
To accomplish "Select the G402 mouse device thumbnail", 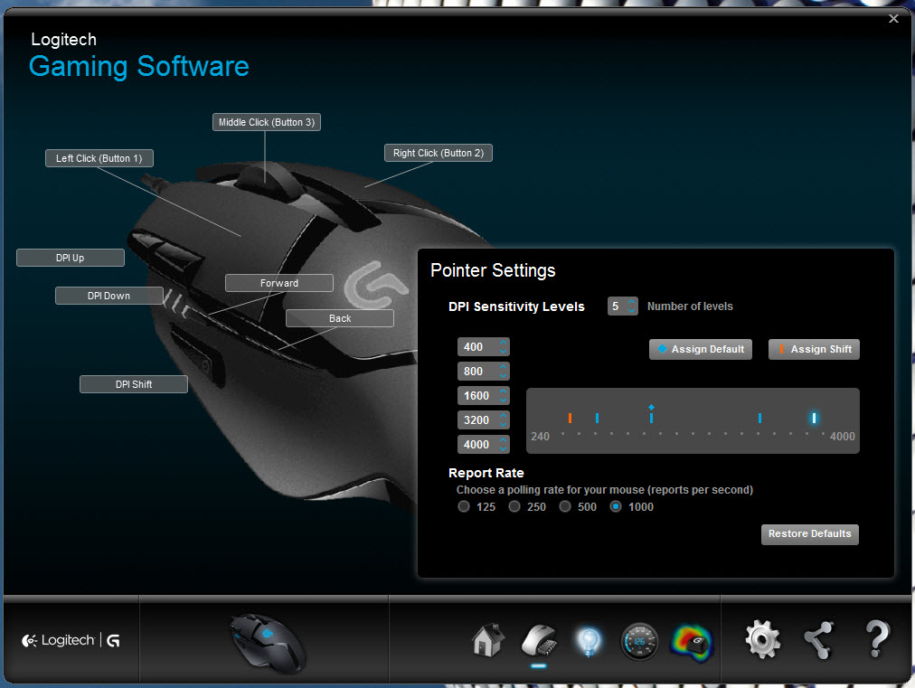I will [267, 643].
